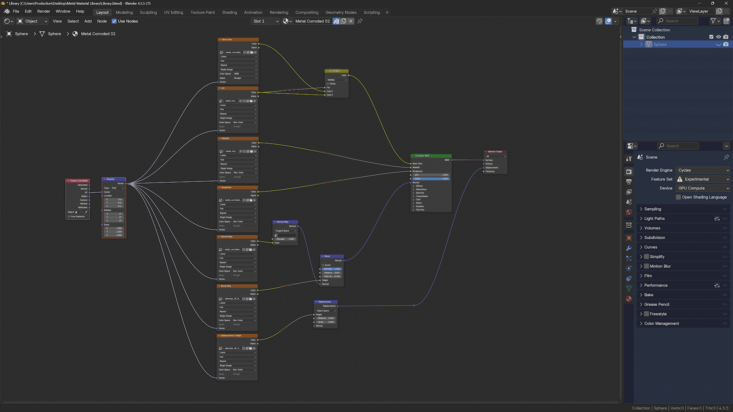Click the Light Paths presets icon
733x412 pixels.
pyautogui.click(x=717, y=219)
